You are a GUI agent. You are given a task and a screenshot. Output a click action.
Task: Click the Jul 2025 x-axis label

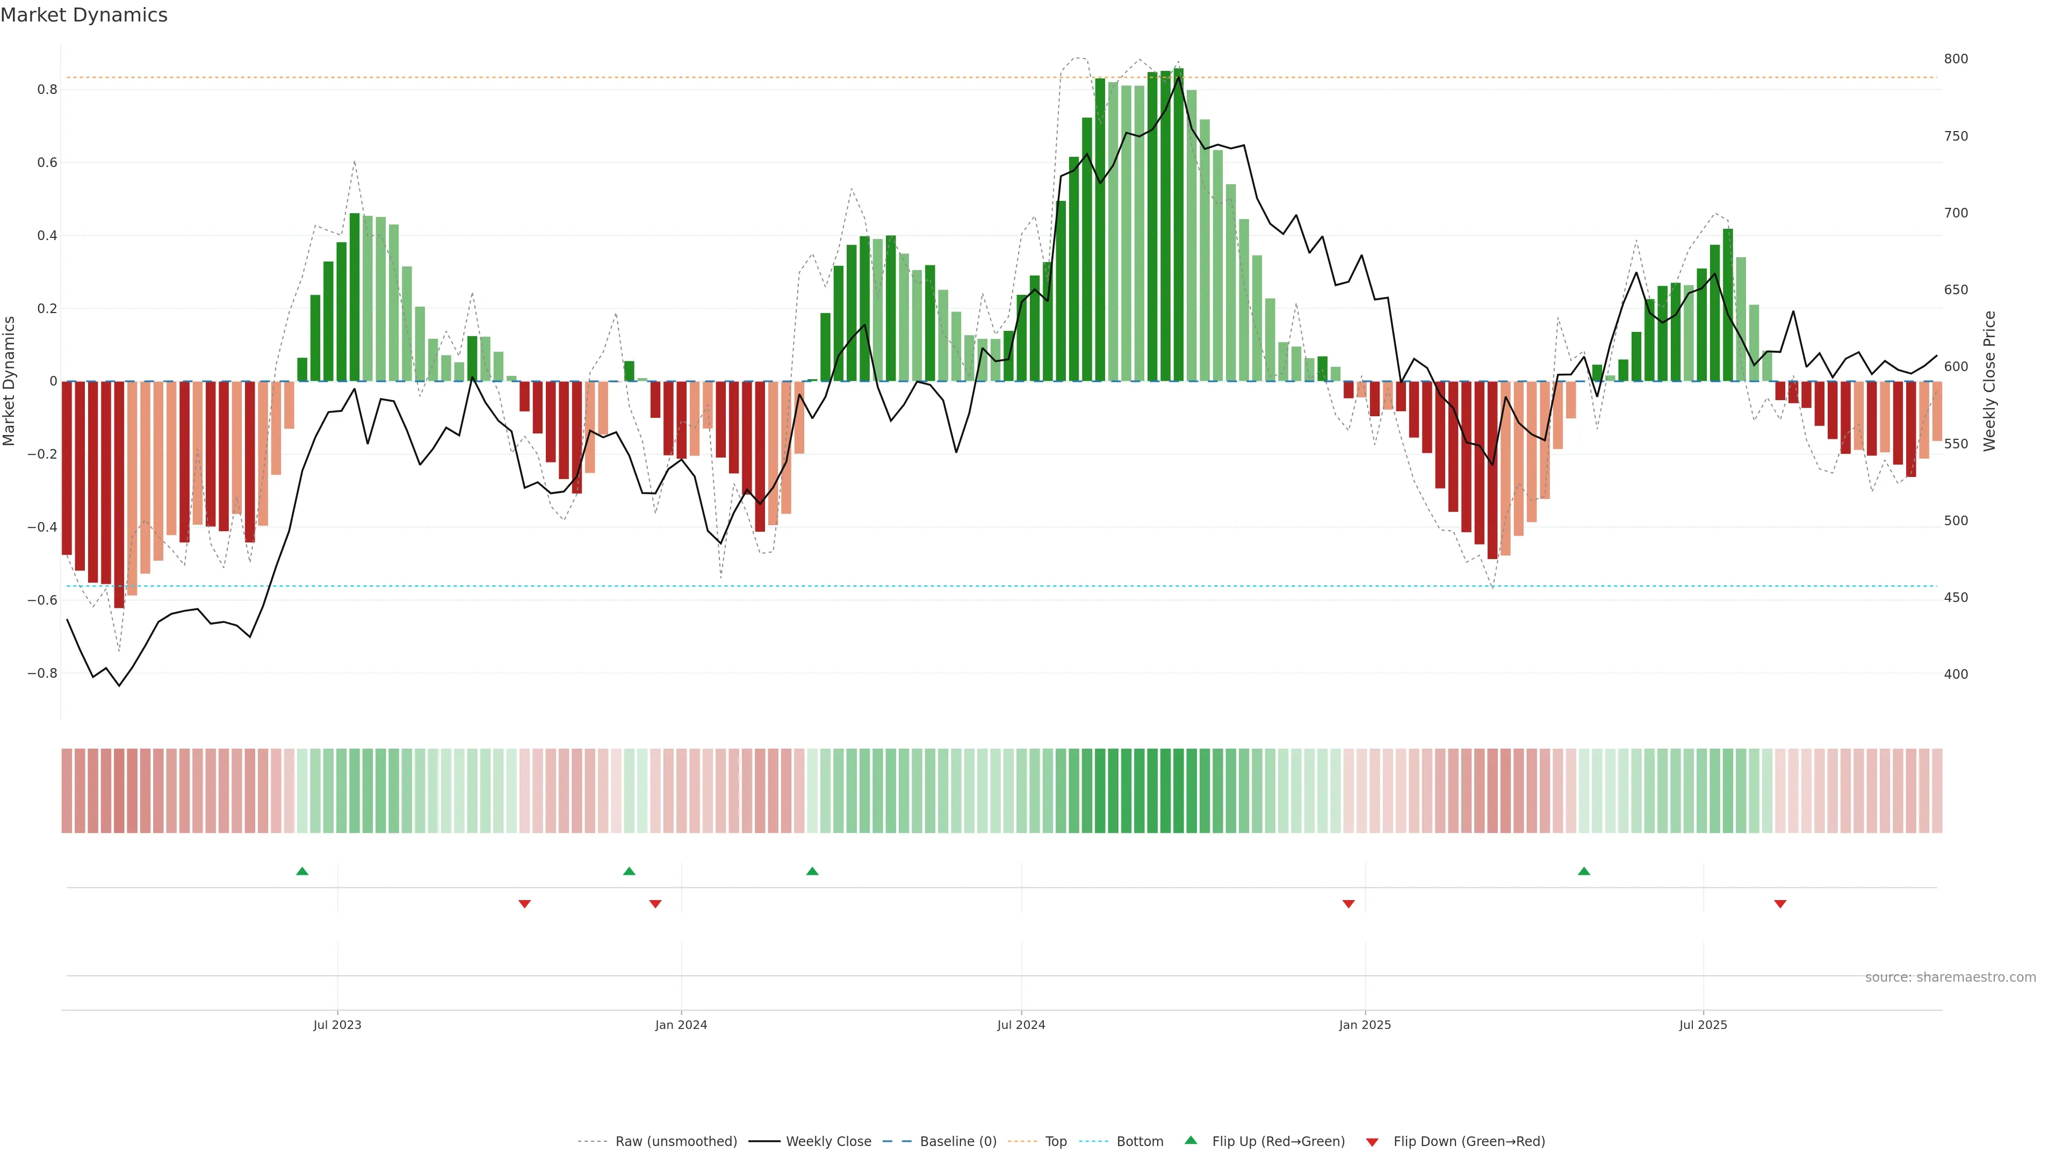pyautogui.click(x=1703, y=1025)
